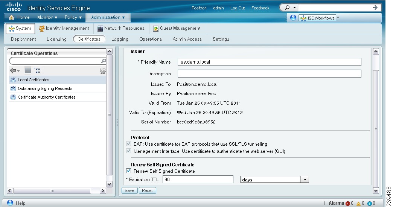Open the days unit dropdown
Image resolution: width=393 pixels, height=207 pixels.
(275, 180)
